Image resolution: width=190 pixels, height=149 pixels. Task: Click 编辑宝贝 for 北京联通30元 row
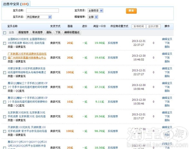tap(167, 112)
